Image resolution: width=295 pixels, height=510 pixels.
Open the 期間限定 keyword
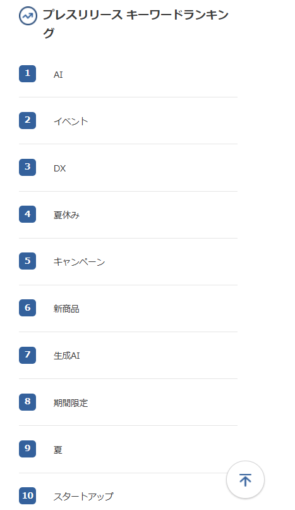pos(71,403)
